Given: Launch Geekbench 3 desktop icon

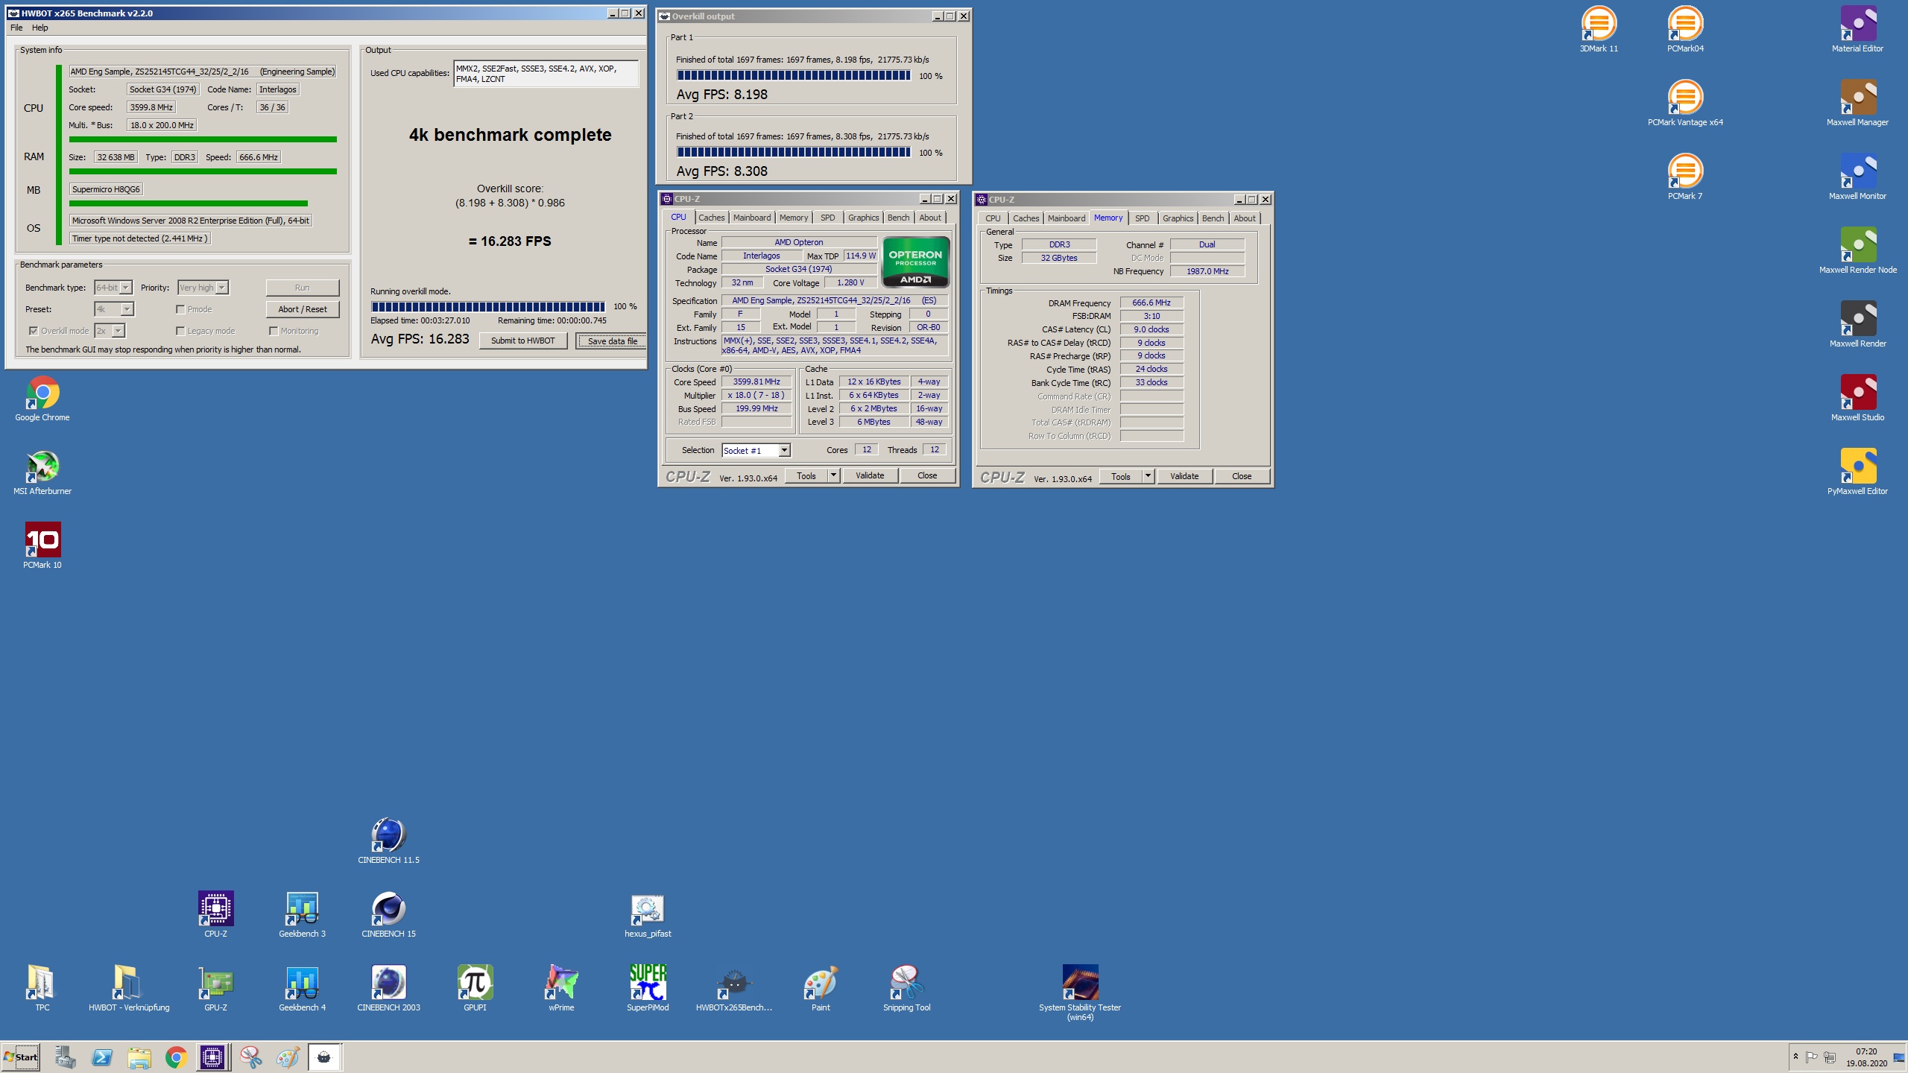Looking at the screenshot, I should point(302,915).
